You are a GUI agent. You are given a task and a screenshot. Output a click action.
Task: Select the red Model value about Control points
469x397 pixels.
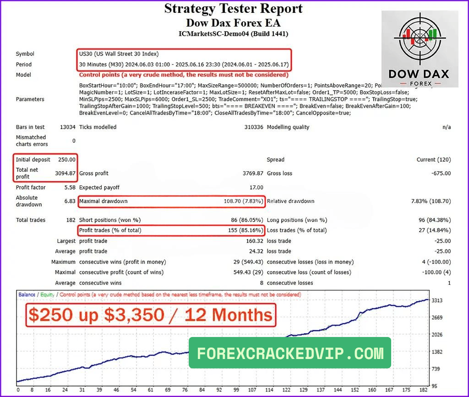(x=184, y=75)
